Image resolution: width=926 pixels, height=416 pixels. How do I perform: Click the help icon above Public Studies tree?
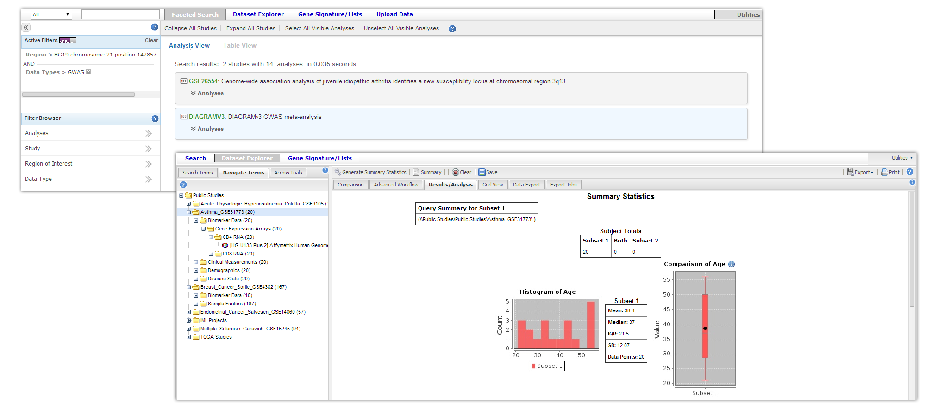[x=183, y=185]
